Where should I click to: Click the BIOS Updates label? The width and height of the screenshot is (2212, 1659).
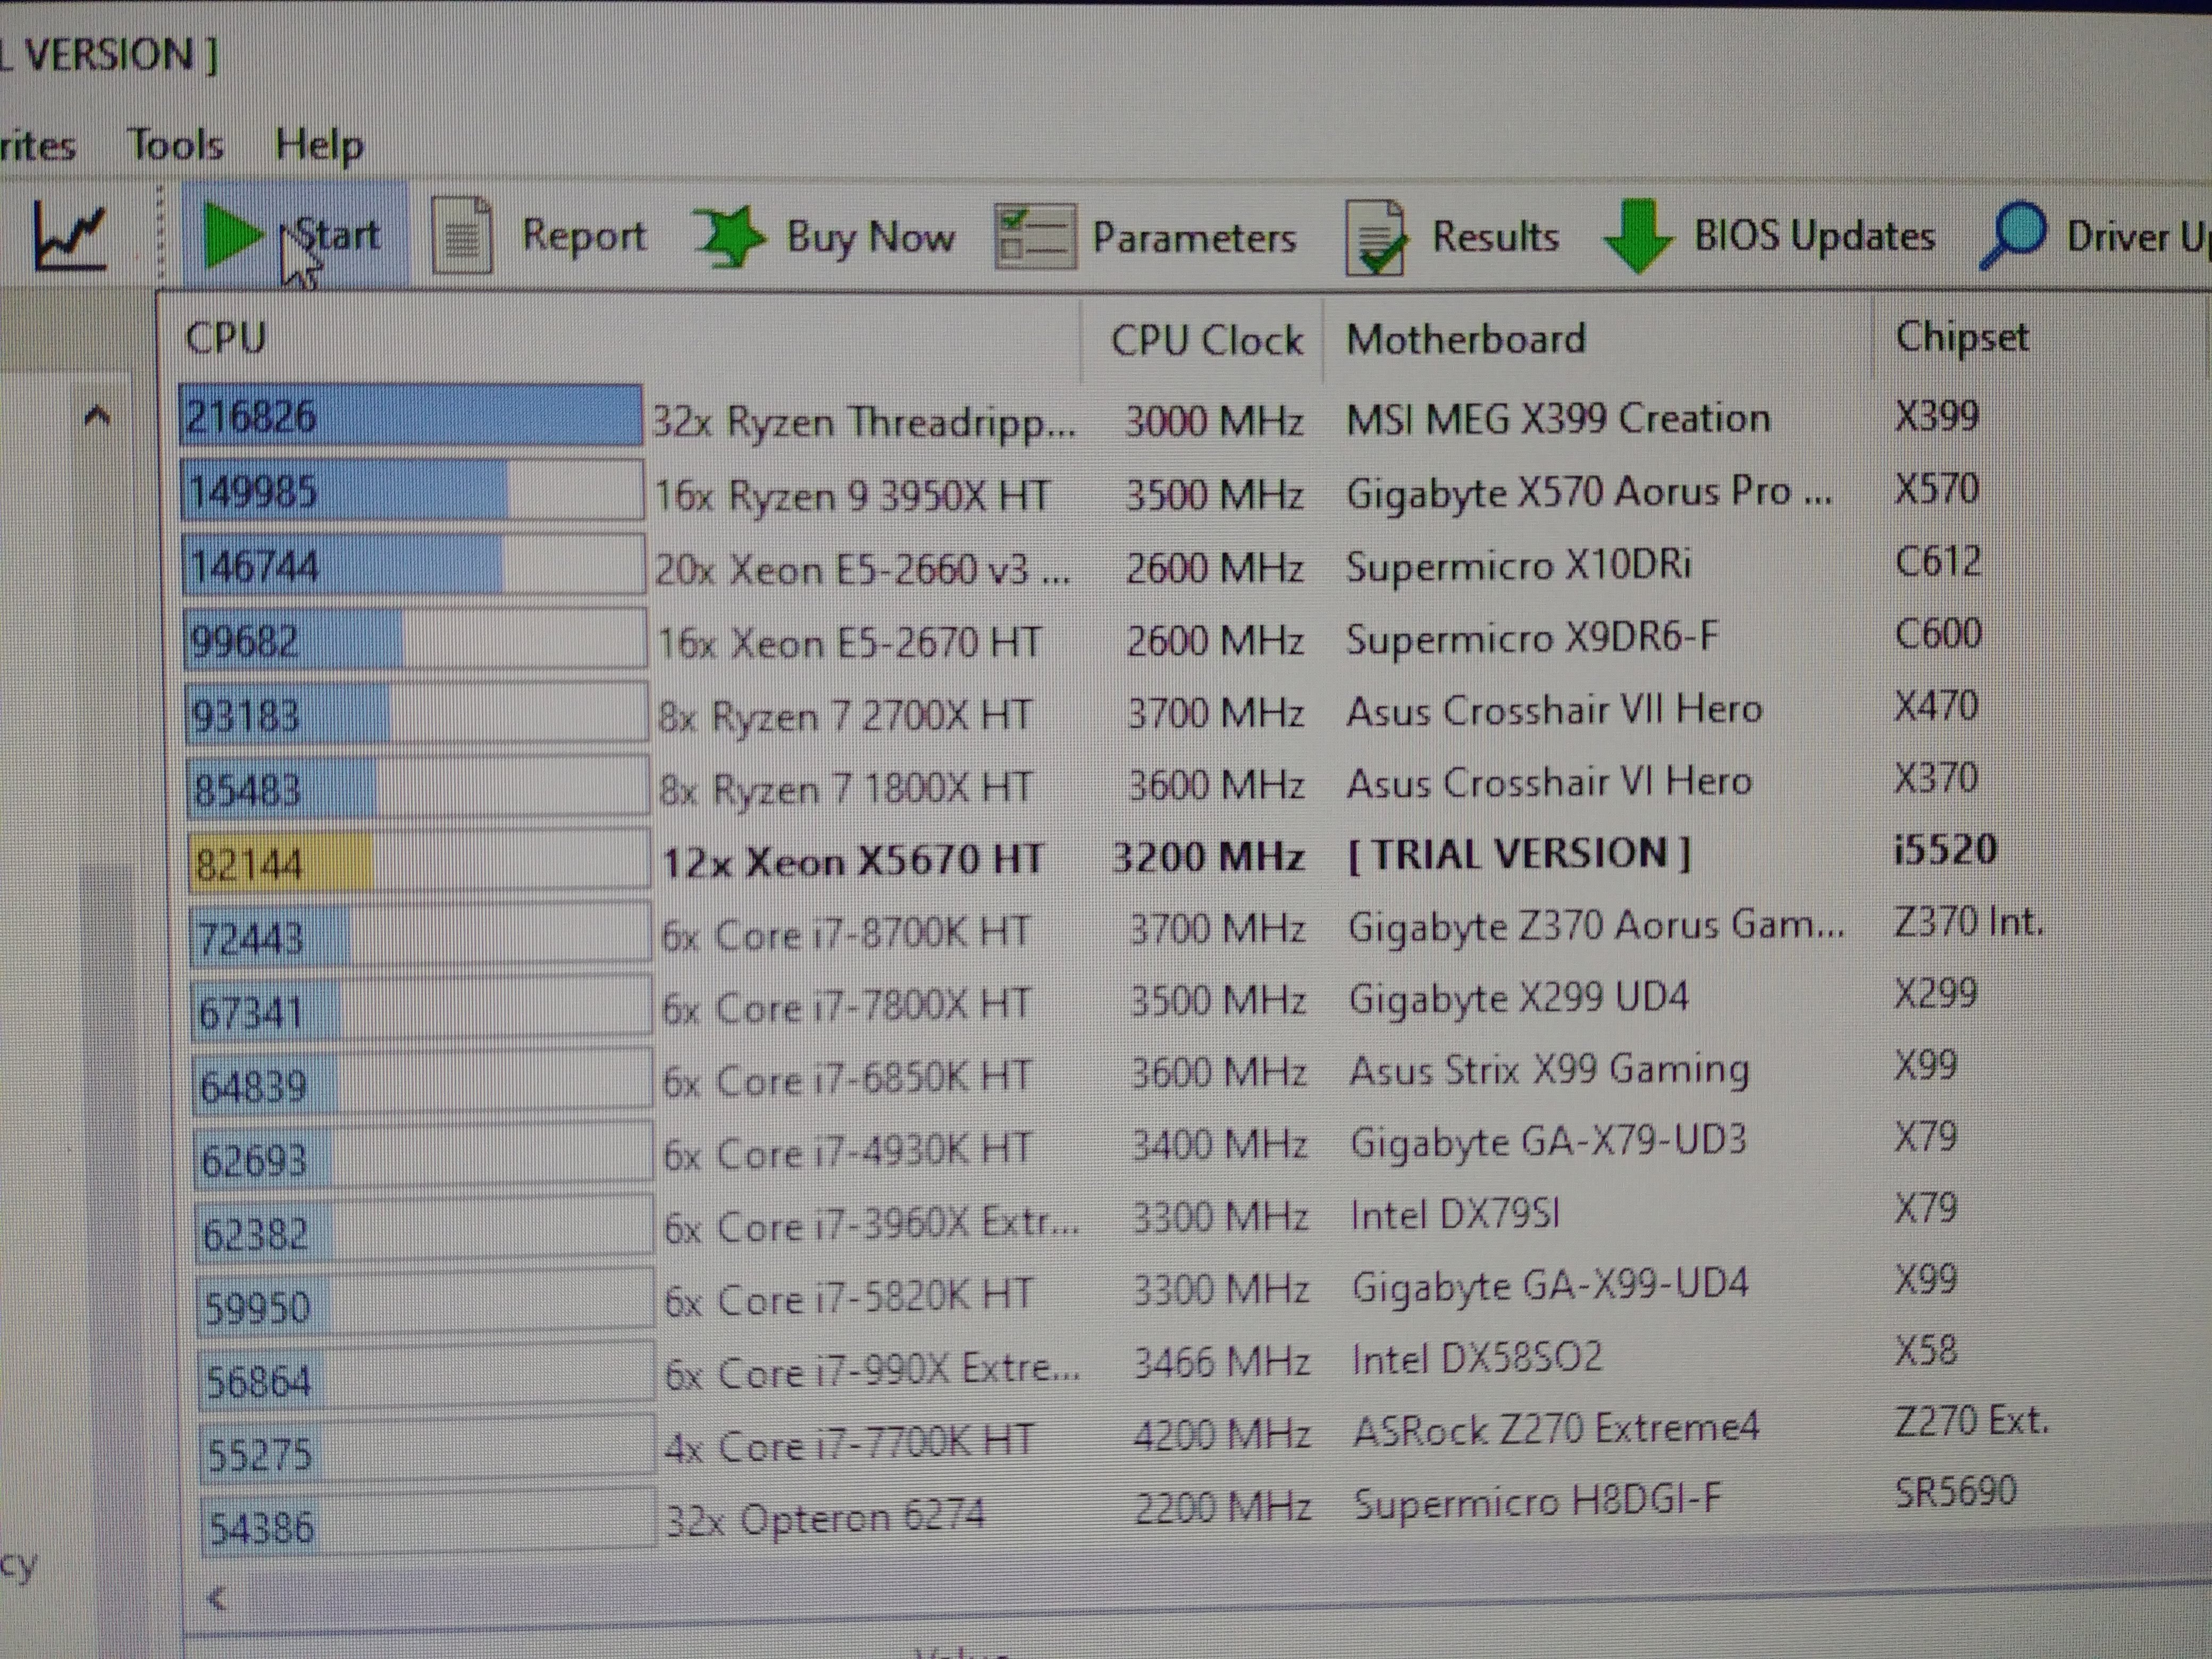1814,236
